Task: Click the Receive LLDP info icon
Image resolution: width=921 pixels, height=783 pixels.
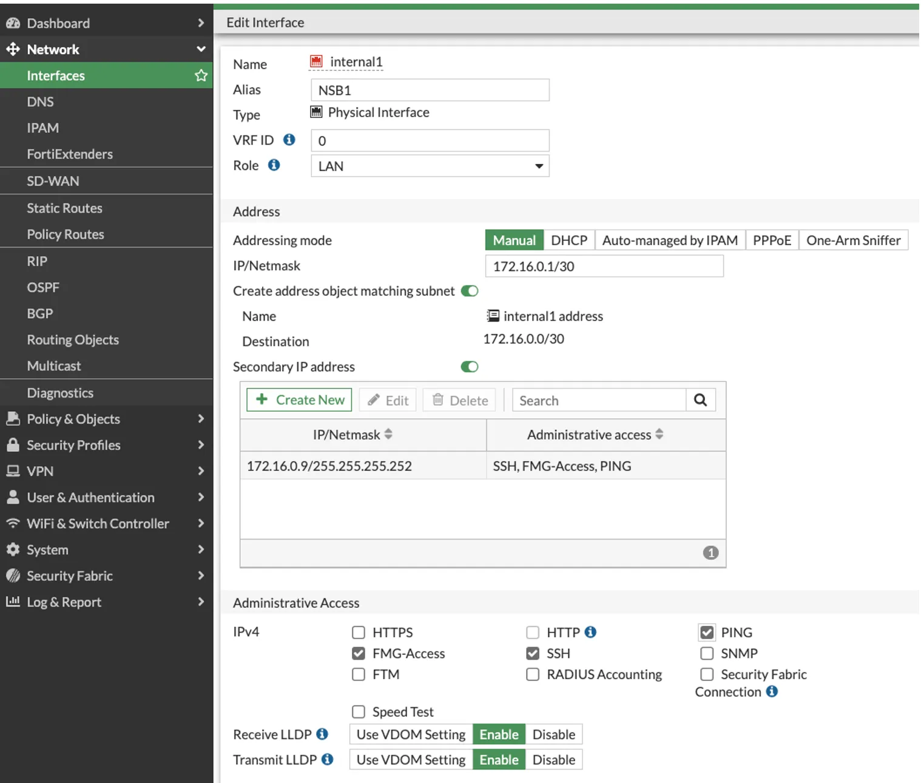Action: (x=322, y=734)
